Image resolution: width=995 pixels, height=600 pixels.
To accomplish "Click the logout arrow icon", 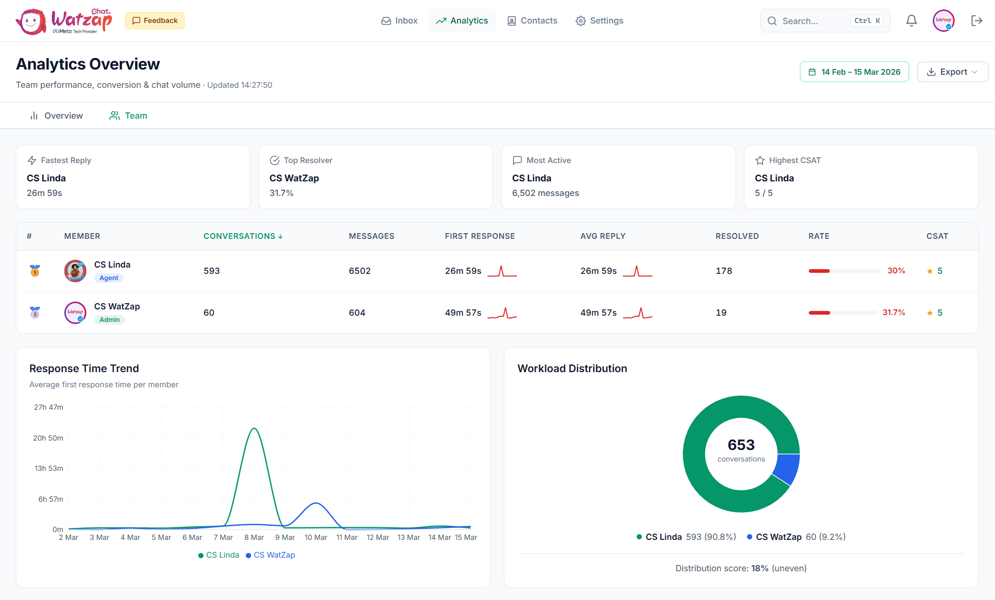I will coord(976,21).
